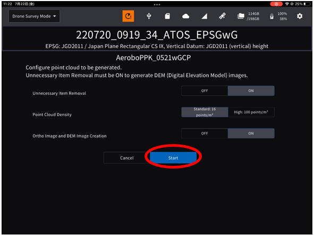Screen dimensions: 314x235
Task: Tap the 100% 38% battery readout
Action: [x=282, y=16]
